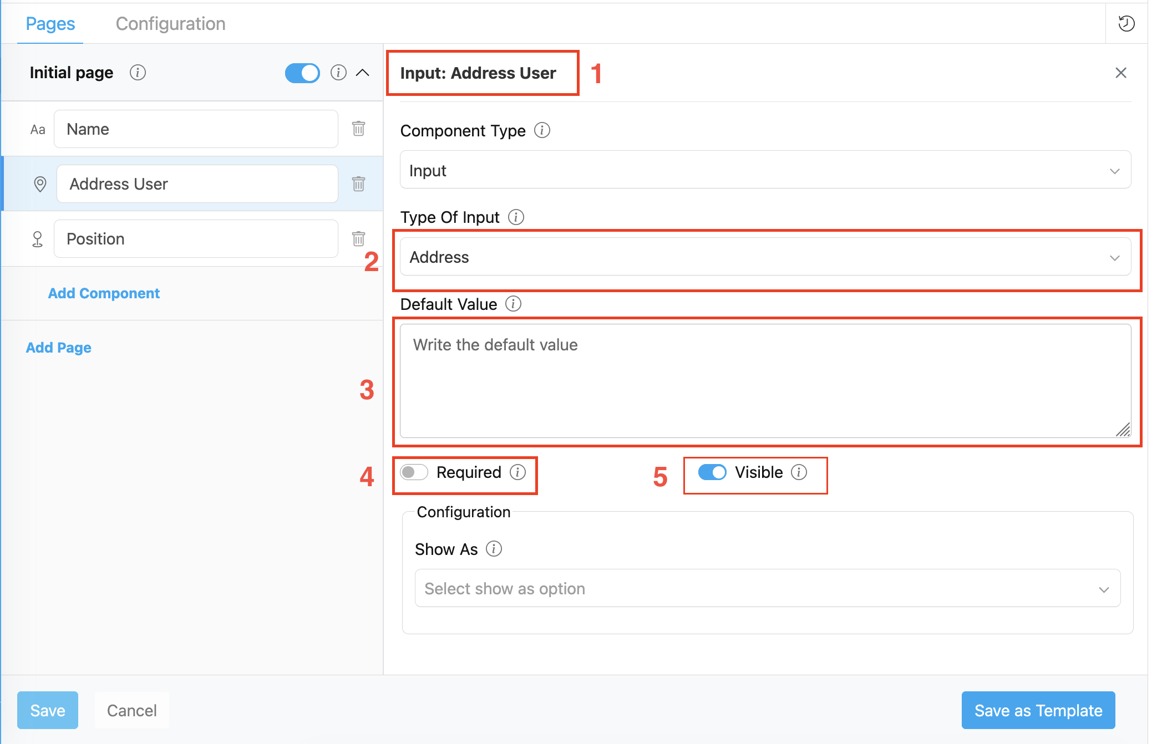This screenshot has width=1157, height=744.
Task: Click the Visible info icon
Action: tap(799, 472)
